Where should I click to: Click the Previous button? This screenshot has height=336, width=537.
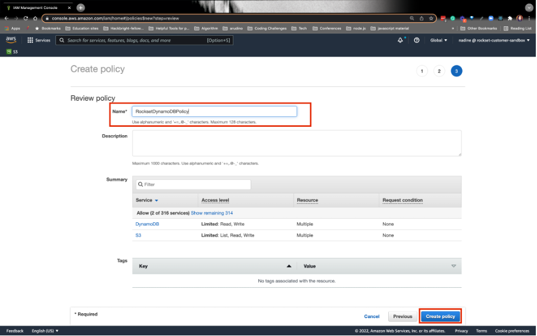(x=402, y=316)
